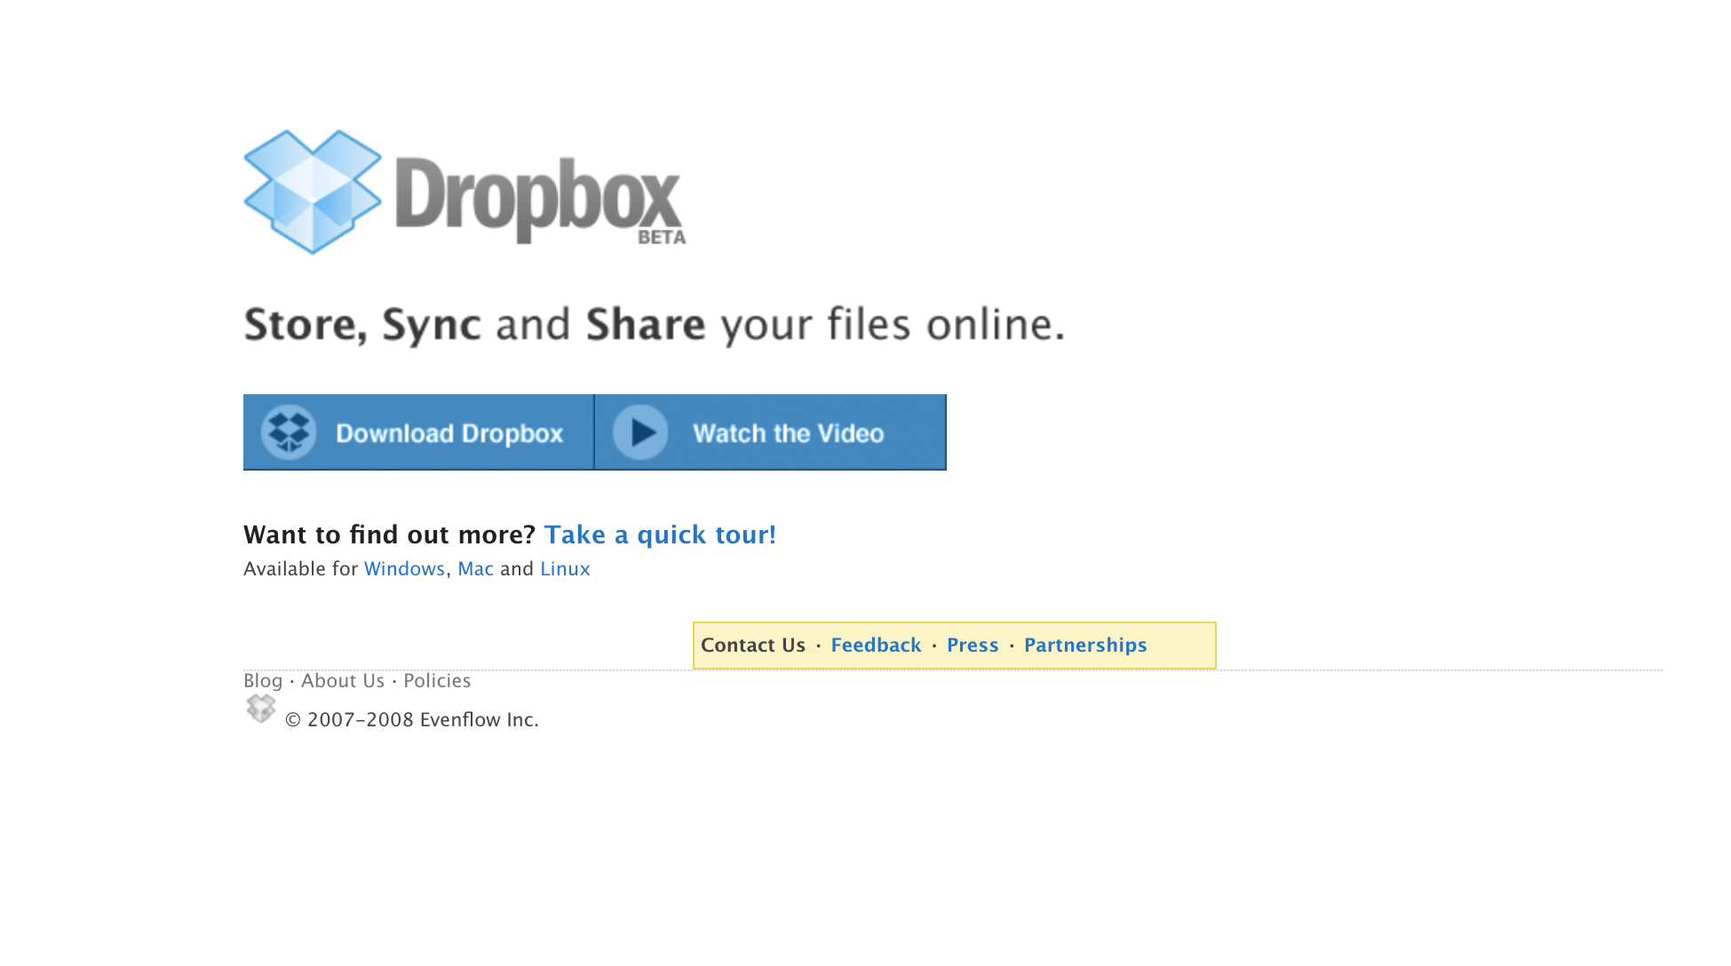The width and height of the screenshot is (1731, 966).
Task: Click the Watch the Video button
Action: tap(771, 432)
